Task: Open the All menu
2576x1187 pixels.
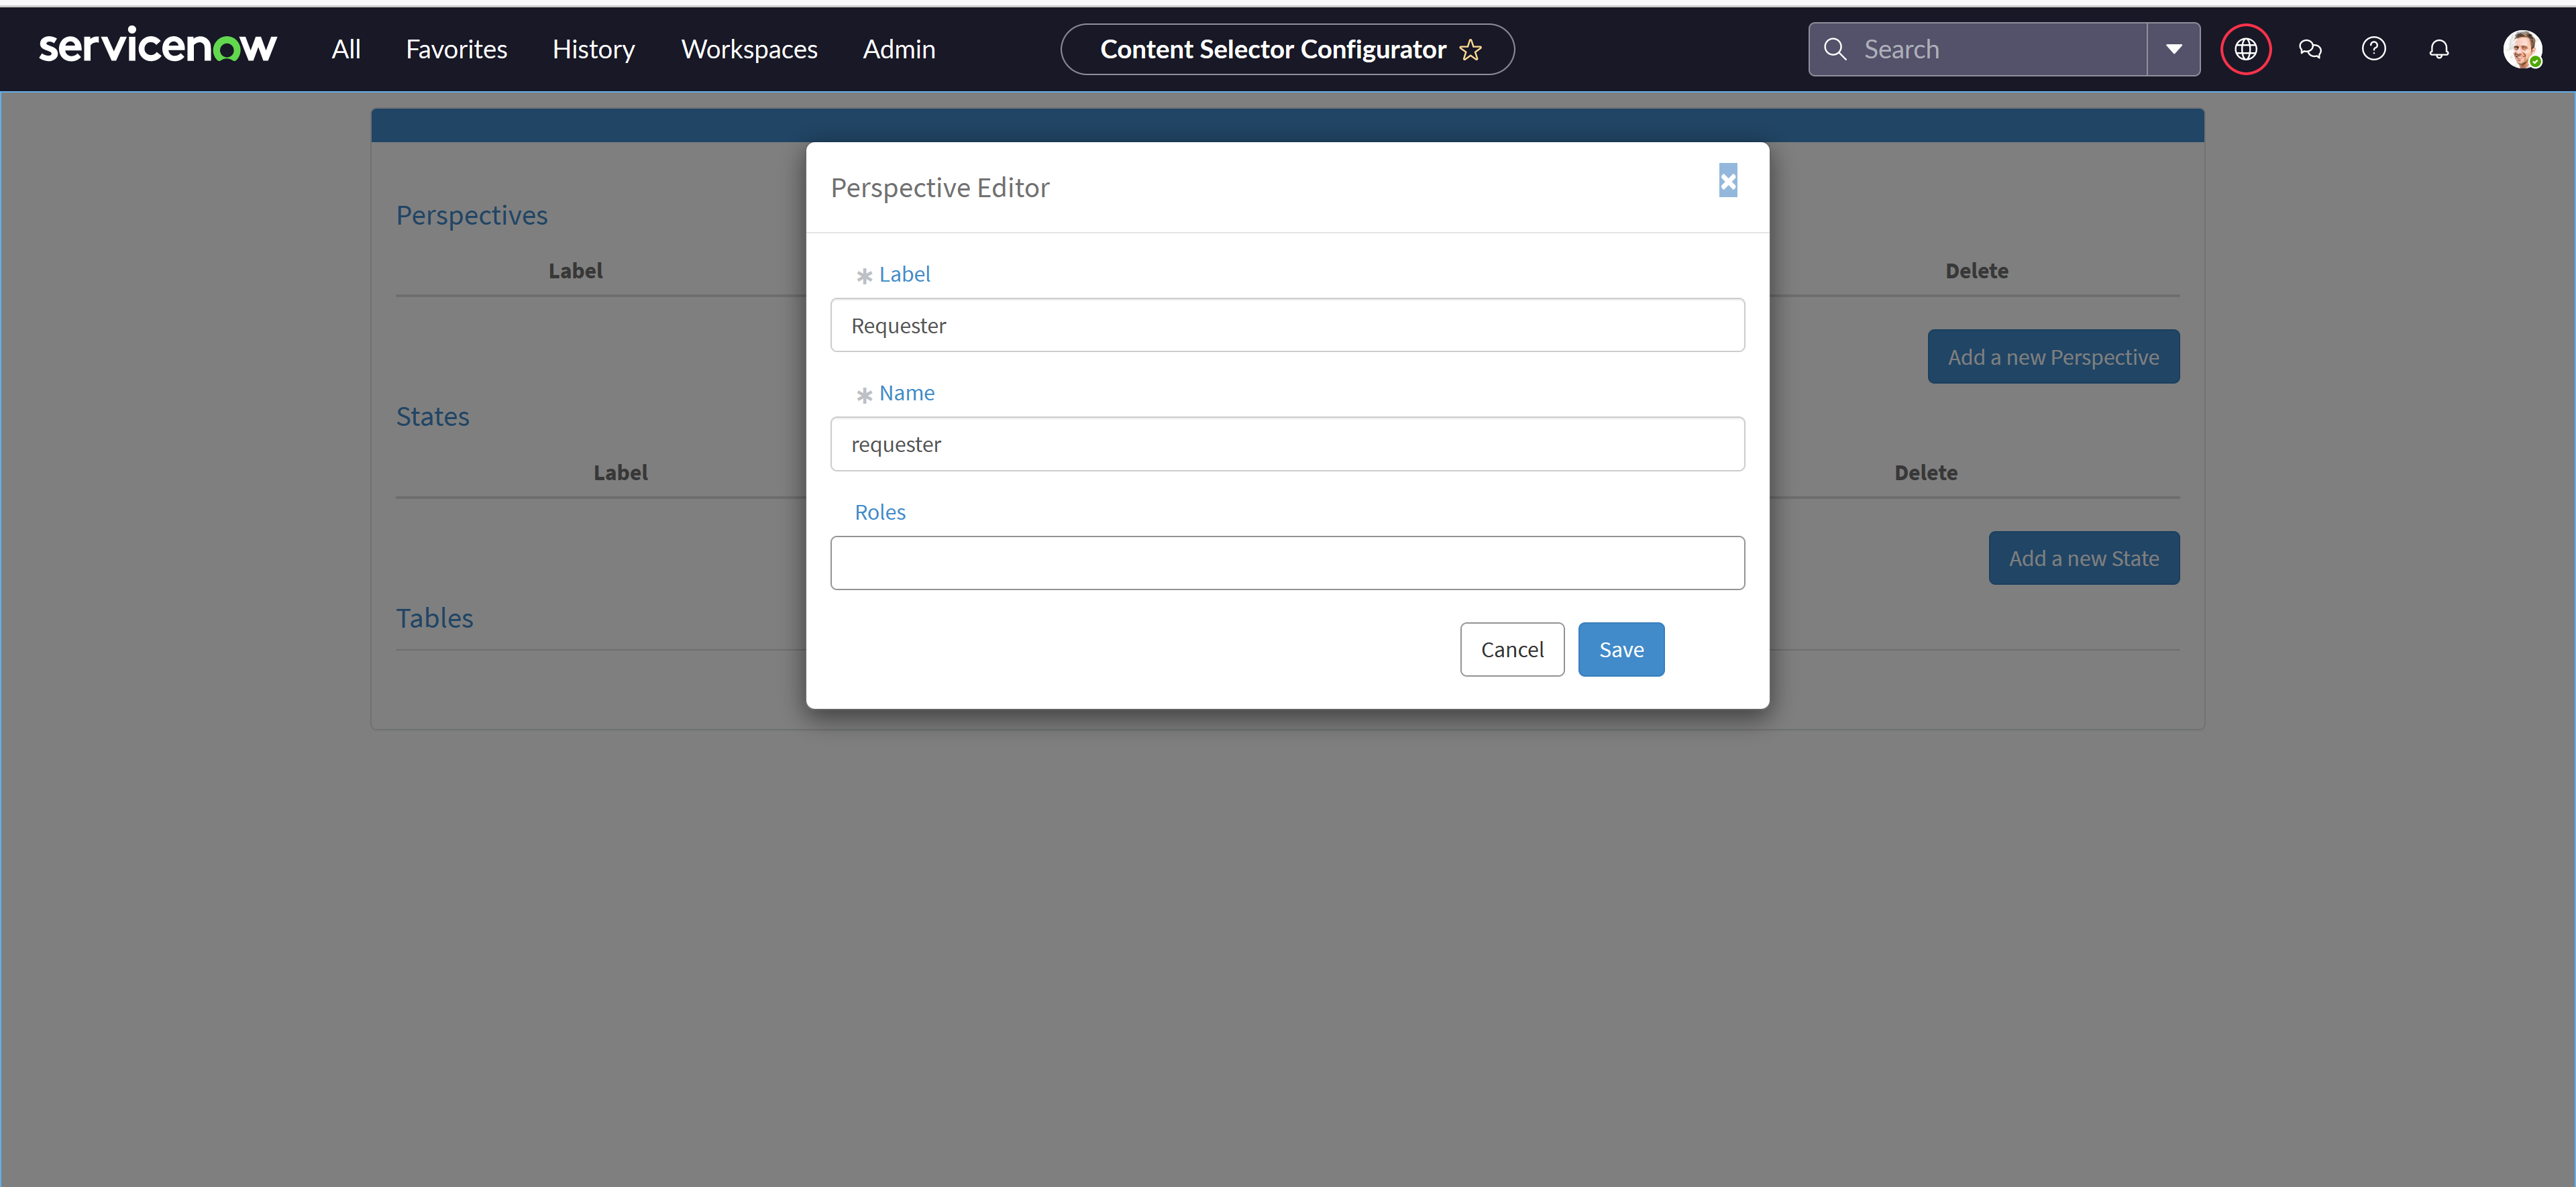Action: (x=345, y=49)
